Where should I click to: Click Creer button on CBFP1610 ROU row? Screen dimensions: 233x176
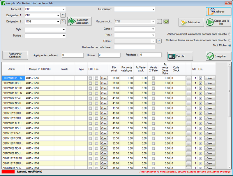coord(209,83)
